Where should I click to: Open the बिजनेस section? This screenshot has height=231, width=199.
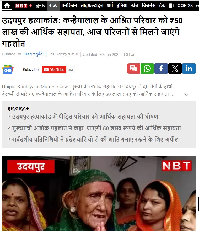pos(149,6)
